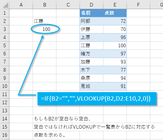Select row 14 header

[5, 119]
